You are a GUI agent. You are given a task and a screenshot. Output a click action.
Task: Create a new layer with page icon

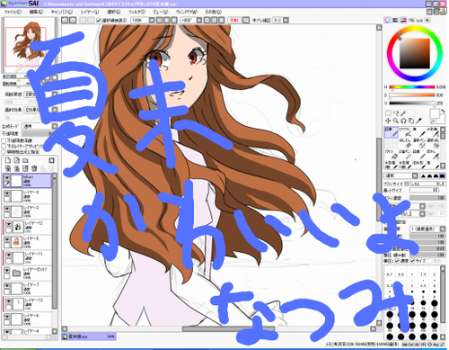point(8,160)
